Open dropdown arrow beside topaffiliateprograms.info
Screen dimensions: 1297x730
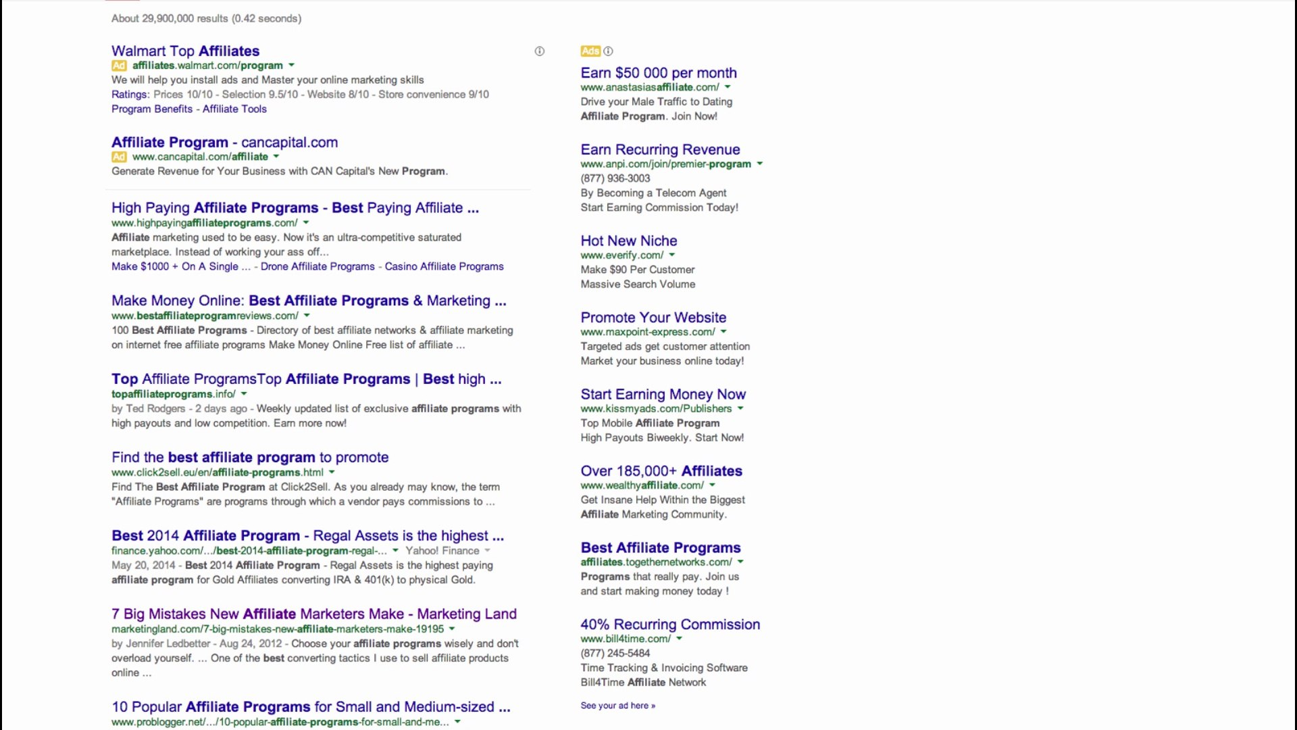pos(244,394)
